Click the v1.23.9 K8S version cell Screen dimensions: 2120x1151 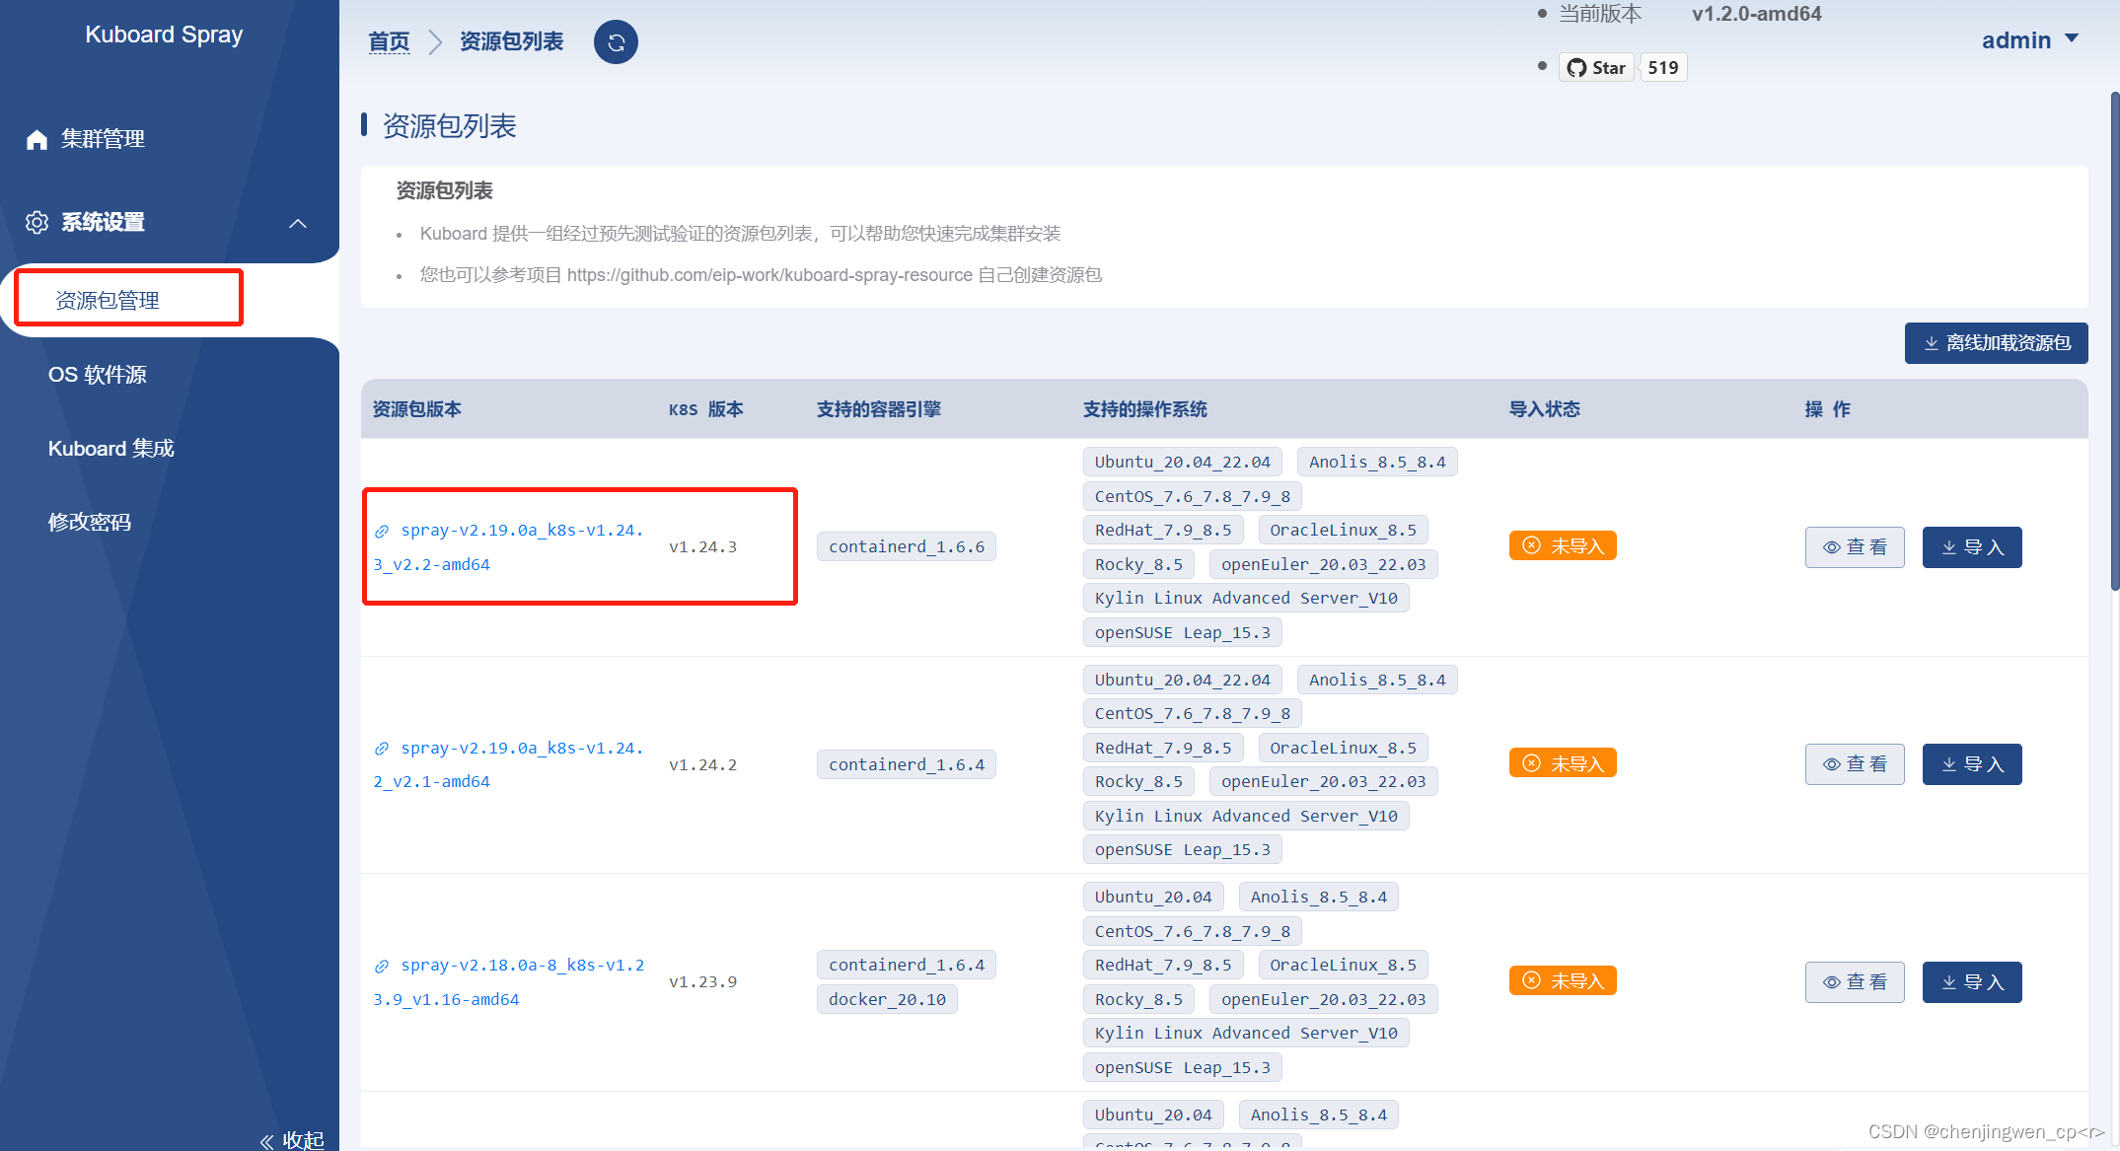702,982
